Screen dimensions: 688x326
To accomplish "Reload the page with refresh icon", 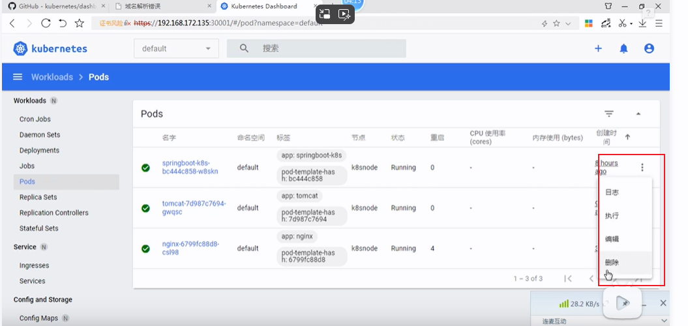I will (46, 23).
